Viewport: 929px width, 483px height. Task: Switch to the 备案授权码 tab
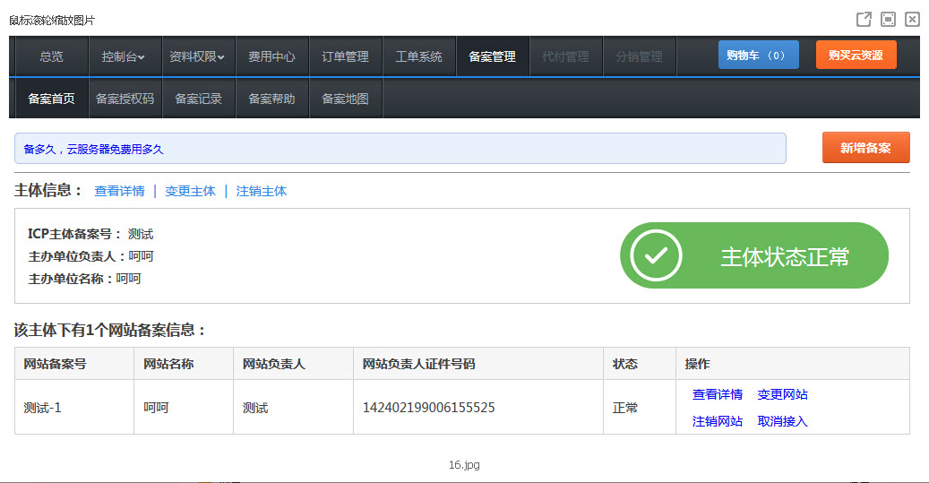[x=125, y=99]
